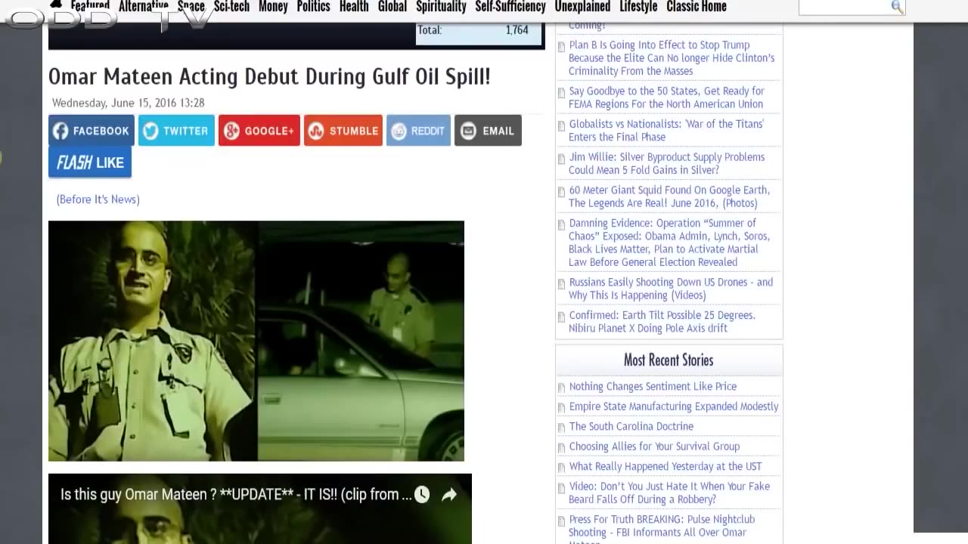Open 'Russians Easily Shooting Down US Drones' story

671,289
